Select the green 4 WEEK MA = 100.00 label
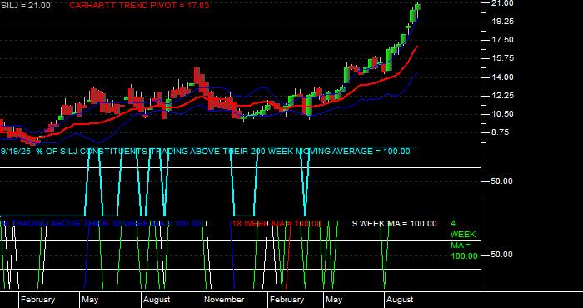This screenshot has width=583, height=308. (464, 240)
